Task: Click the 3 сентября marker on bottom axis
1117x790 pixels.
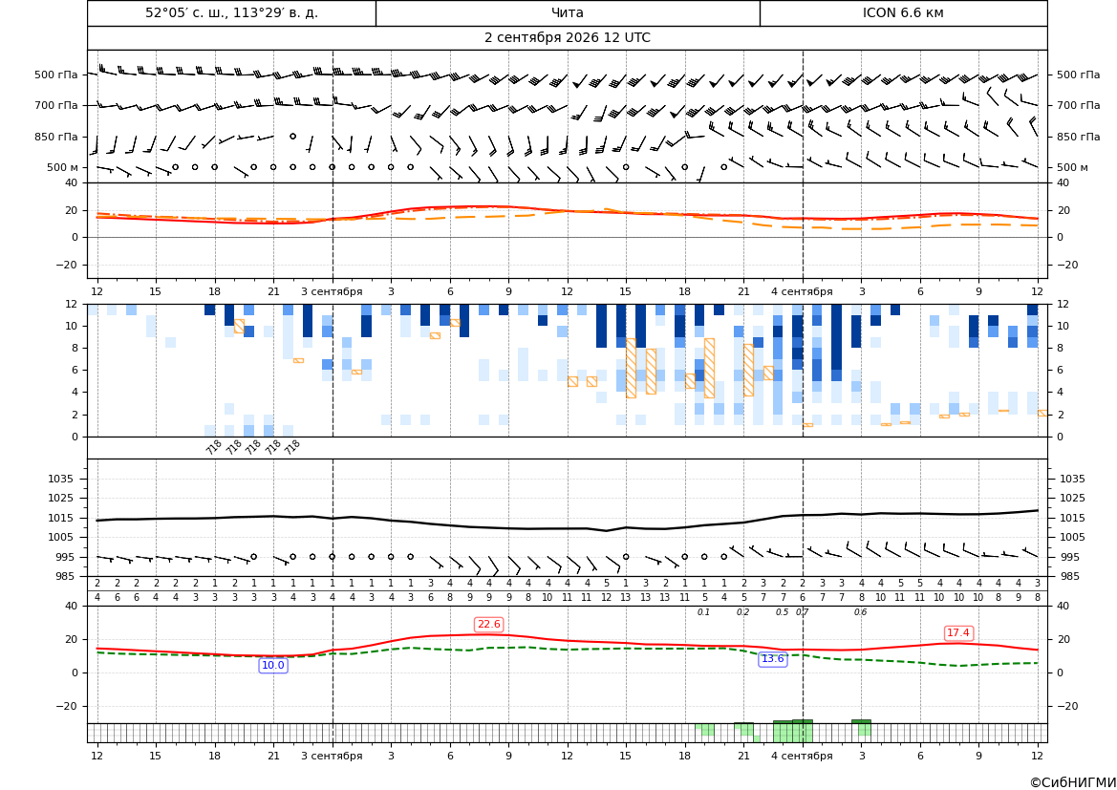Action: tap(332, 756)
